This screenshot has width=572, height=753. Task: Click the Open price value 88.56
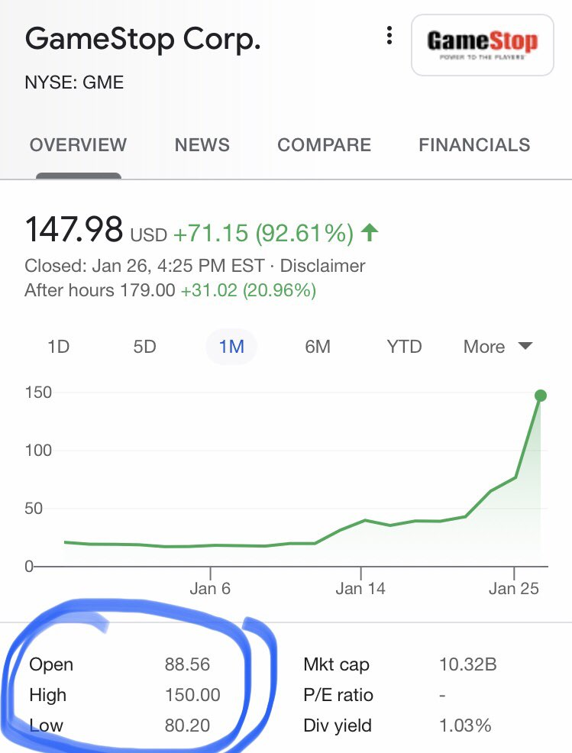[187, 664]
